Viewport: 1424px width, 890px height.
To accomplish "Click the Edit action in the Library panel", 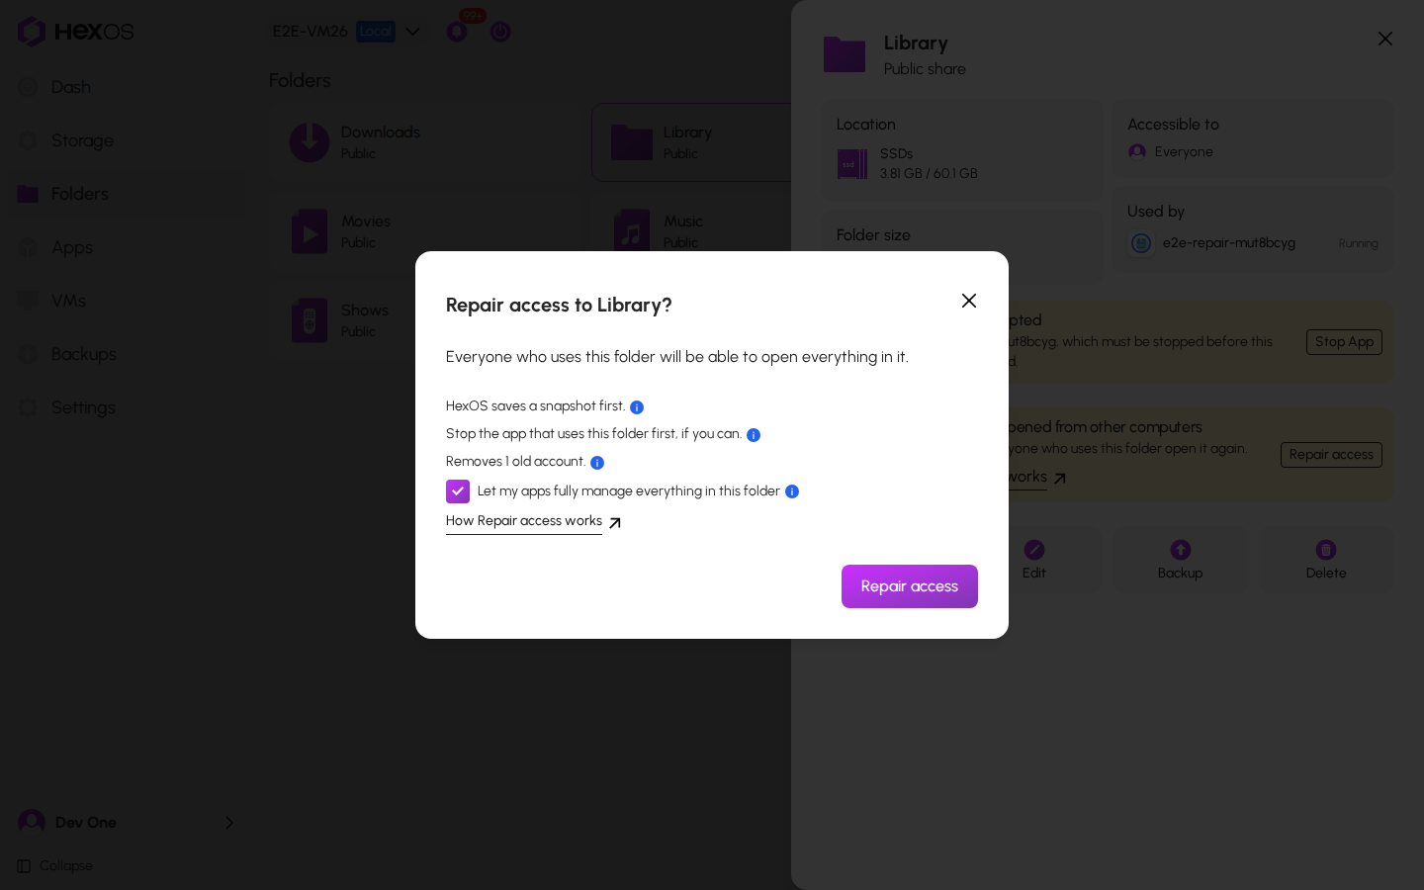I will click(1034, 560).
